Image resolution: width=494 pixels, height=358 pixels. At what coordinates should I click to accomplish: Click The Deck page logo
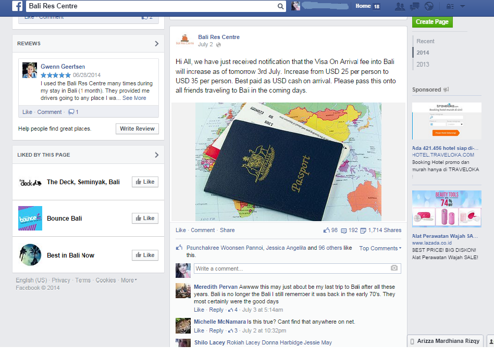pos(30,183)
